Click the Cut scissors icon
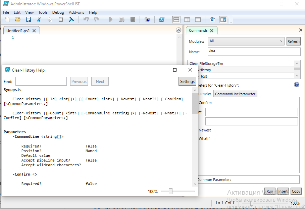Viewport: 305px width, 209px height. (39, 19)
